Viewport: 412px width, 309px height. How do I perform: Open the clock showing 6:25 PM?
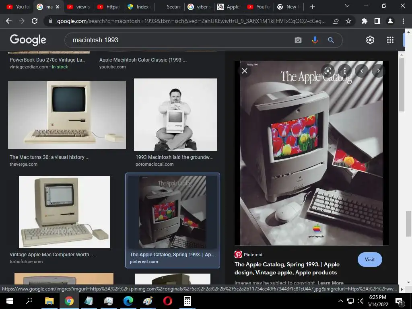tap(377, 301)
